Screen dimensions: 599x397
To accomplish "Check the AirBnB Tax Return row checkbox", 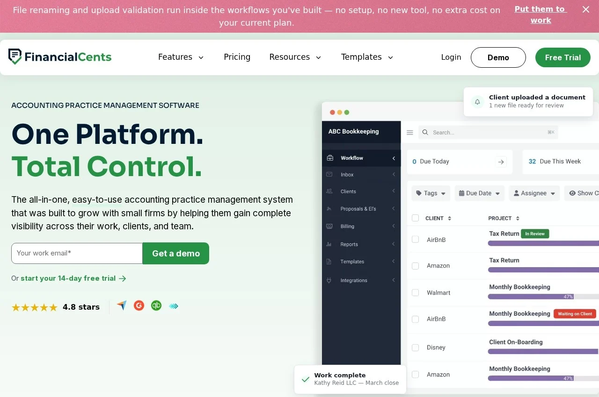I will (x=415, y=239).
